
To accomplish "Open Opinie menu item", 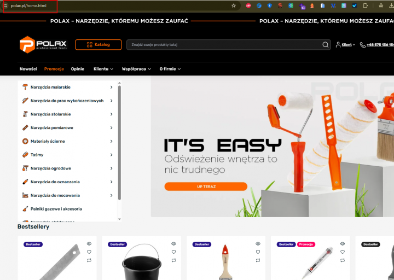I will click(77, 69).
